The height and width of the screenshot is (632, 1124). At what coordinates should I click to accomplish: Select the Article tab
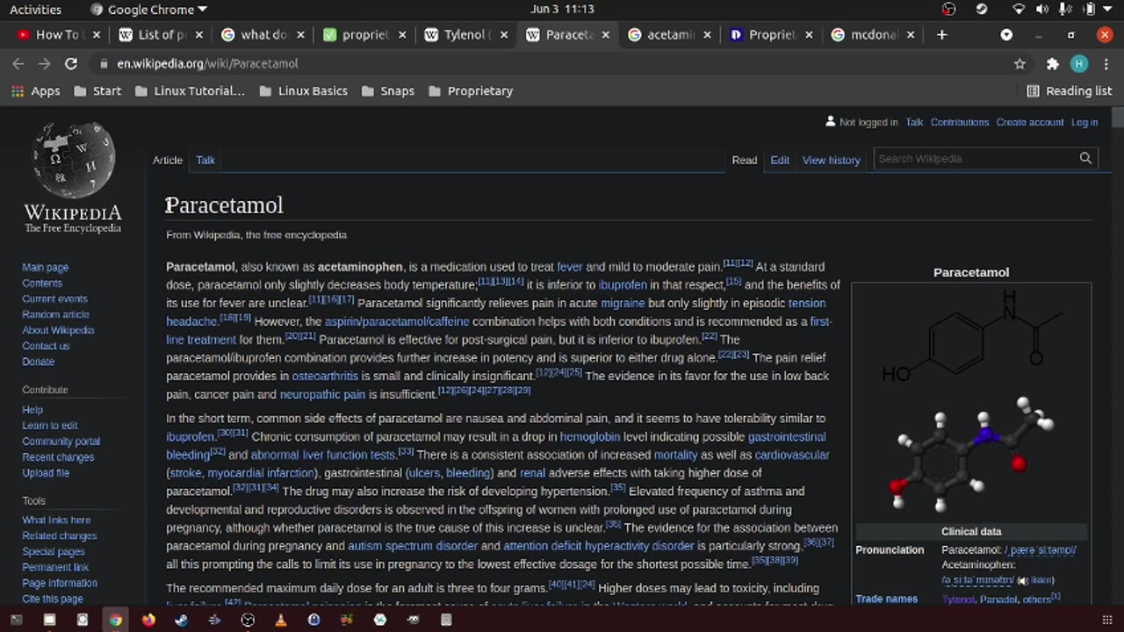coord(168,160)
